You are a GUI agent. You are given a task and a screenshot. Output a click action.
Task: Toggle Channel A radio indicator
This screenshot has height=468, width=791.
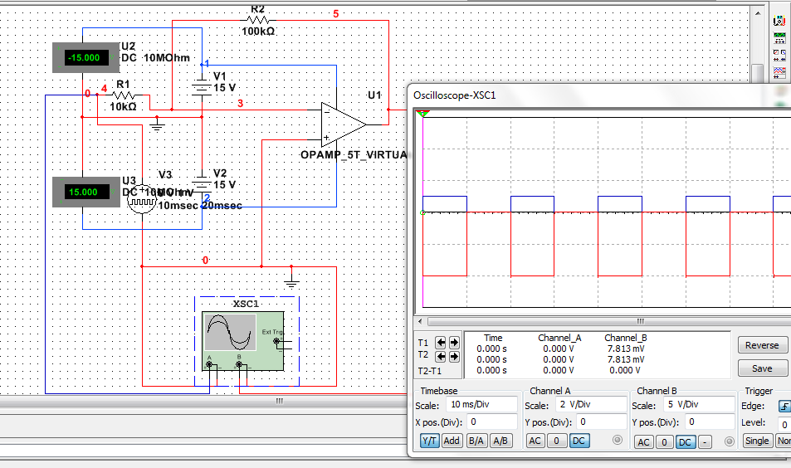pos(617,441)
